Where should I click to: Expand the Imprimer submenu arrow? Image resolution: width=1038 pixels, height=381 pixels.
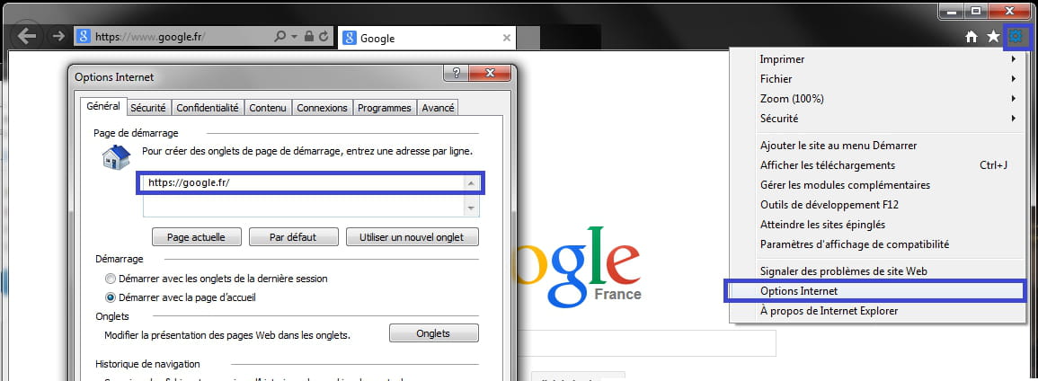pyautogui.click(x=1014, y=59)
